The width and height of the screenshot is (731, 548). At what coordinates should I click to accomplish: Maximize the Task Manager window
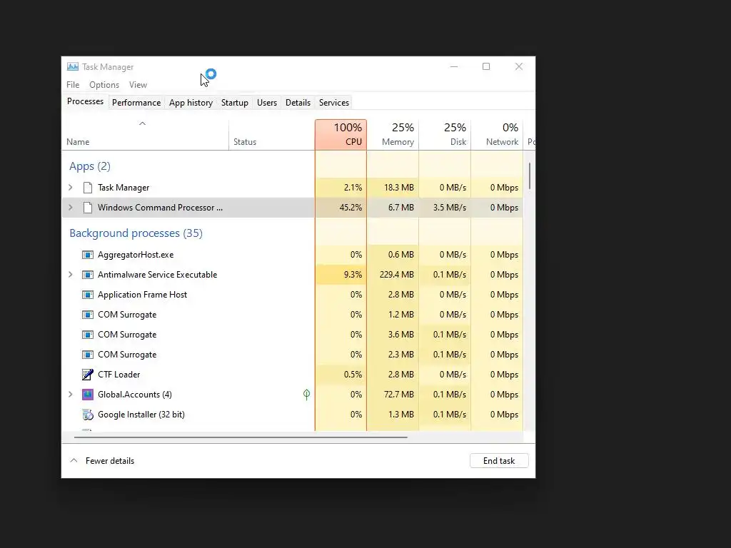coord(486,66)
